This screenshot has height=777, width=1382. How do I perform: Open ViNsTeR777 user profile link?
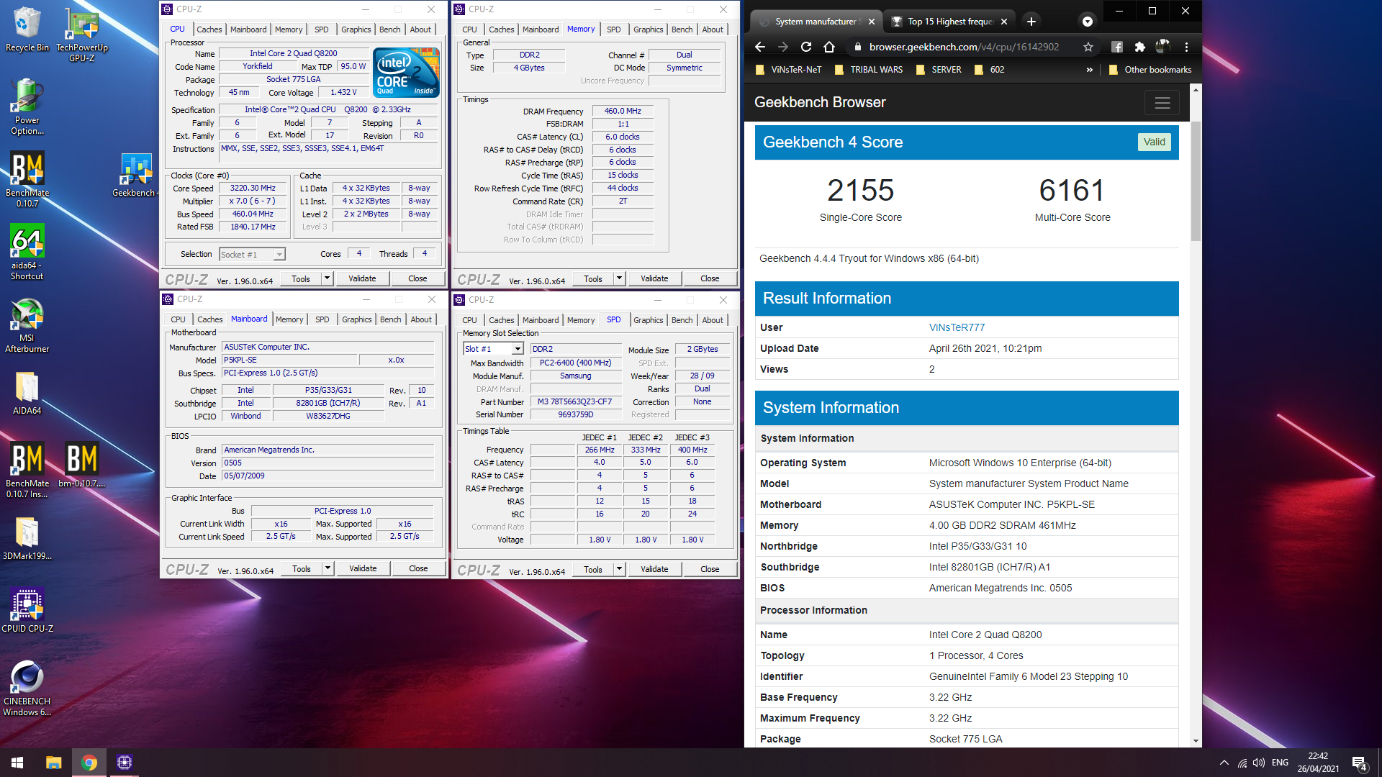coord(957,327)
